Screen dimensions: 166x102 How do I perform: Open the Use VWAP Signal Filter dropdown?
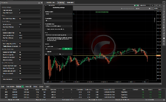pos(30,19)
